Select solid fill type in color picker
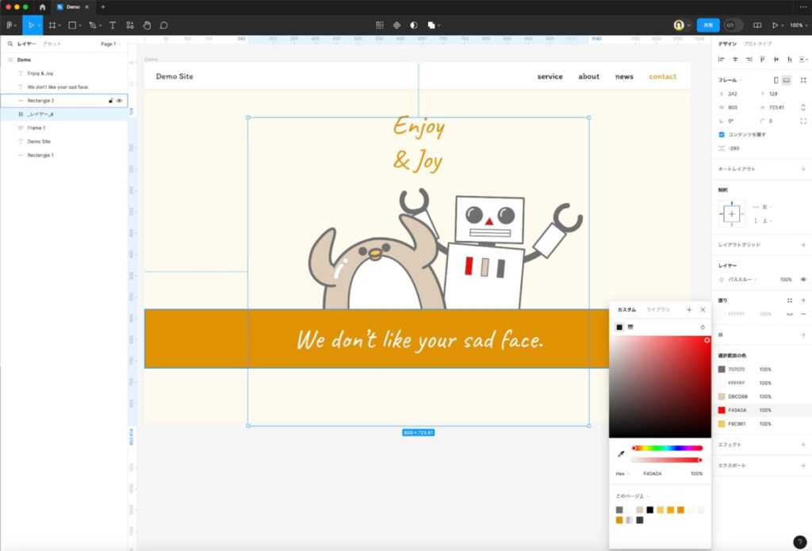812x551 pixels. pos(619,327)
